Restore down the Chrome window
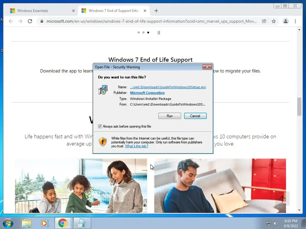 click(x=285, y=6)
